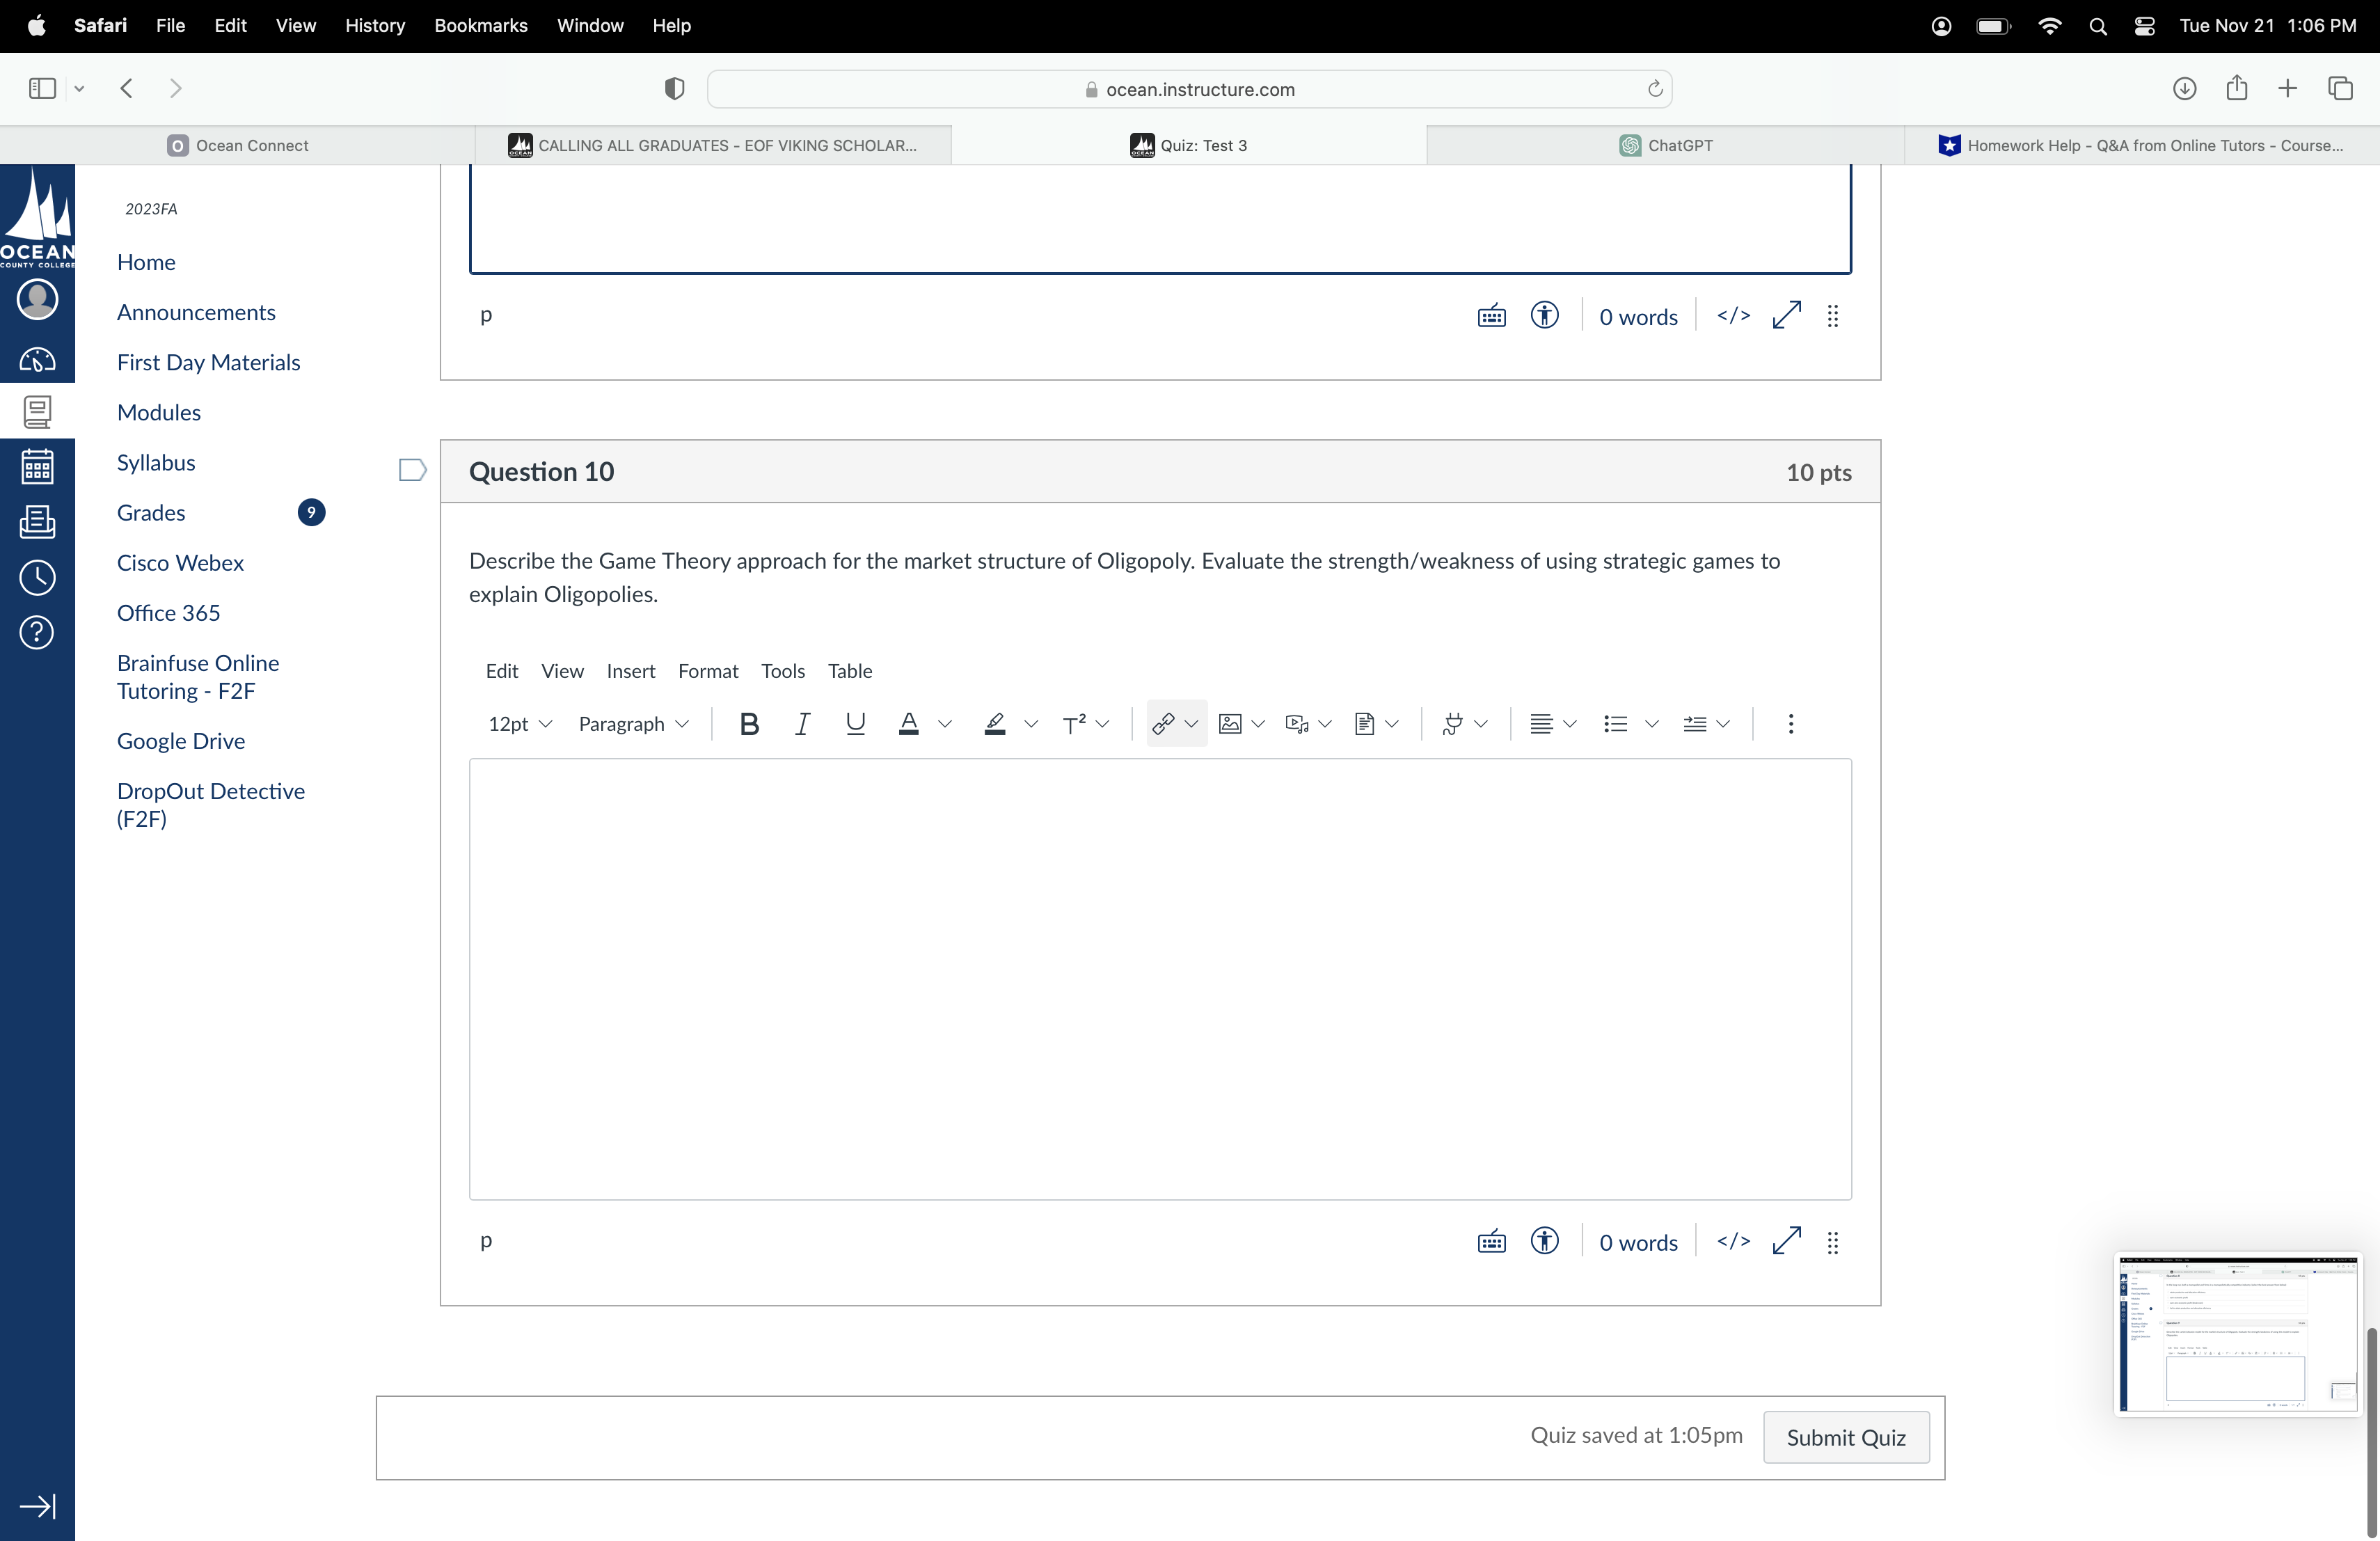Expand the text color dropdown arrow
Viewport: 2380px width, 1541px height.
(945, 723)
